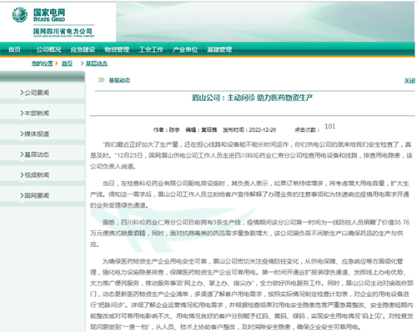
Task: Click the green double-arrow icon beside 基层动态
Action: [101, 80]
